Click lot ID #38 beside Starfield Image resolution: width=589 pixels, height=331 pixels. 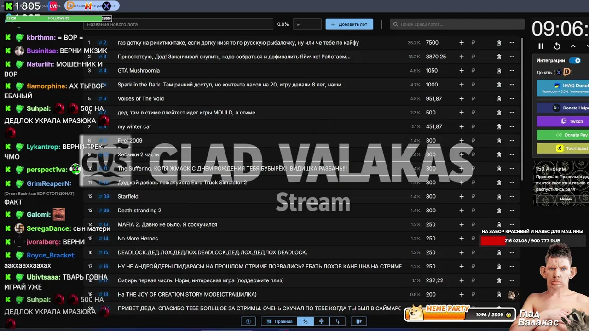click(x=104, y=197)
